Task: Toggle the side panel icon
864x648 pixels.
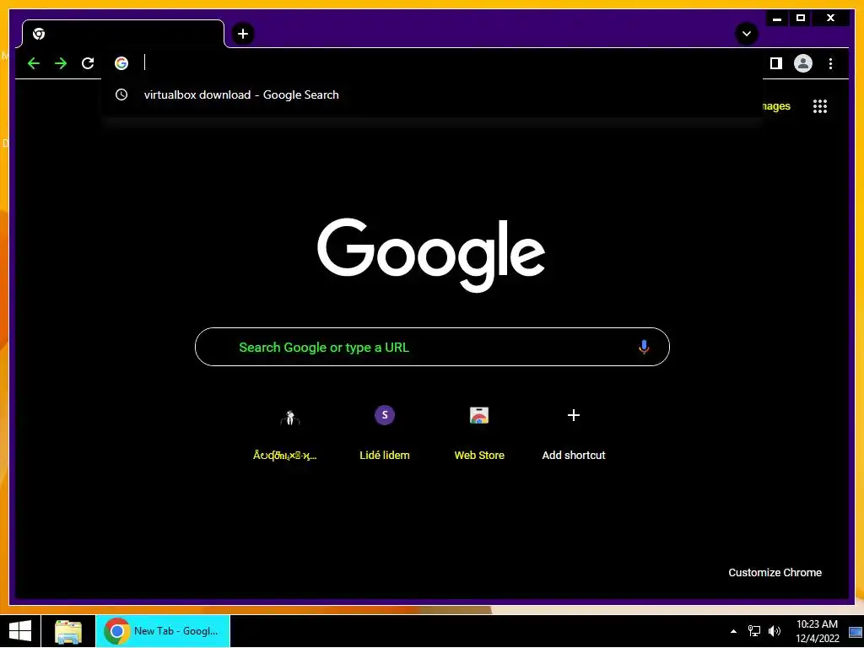Action: [776, 63]
